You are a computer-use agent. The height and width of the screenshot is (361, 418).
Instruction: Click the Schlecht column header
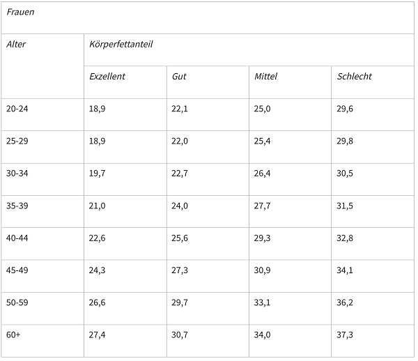pyautogui.click(x=354, y=77)
